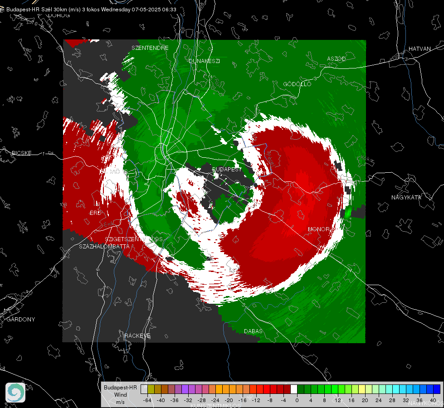Click the GÖDÖLLŐ town label
Viewport: 444px width, 408px height.
297,84
